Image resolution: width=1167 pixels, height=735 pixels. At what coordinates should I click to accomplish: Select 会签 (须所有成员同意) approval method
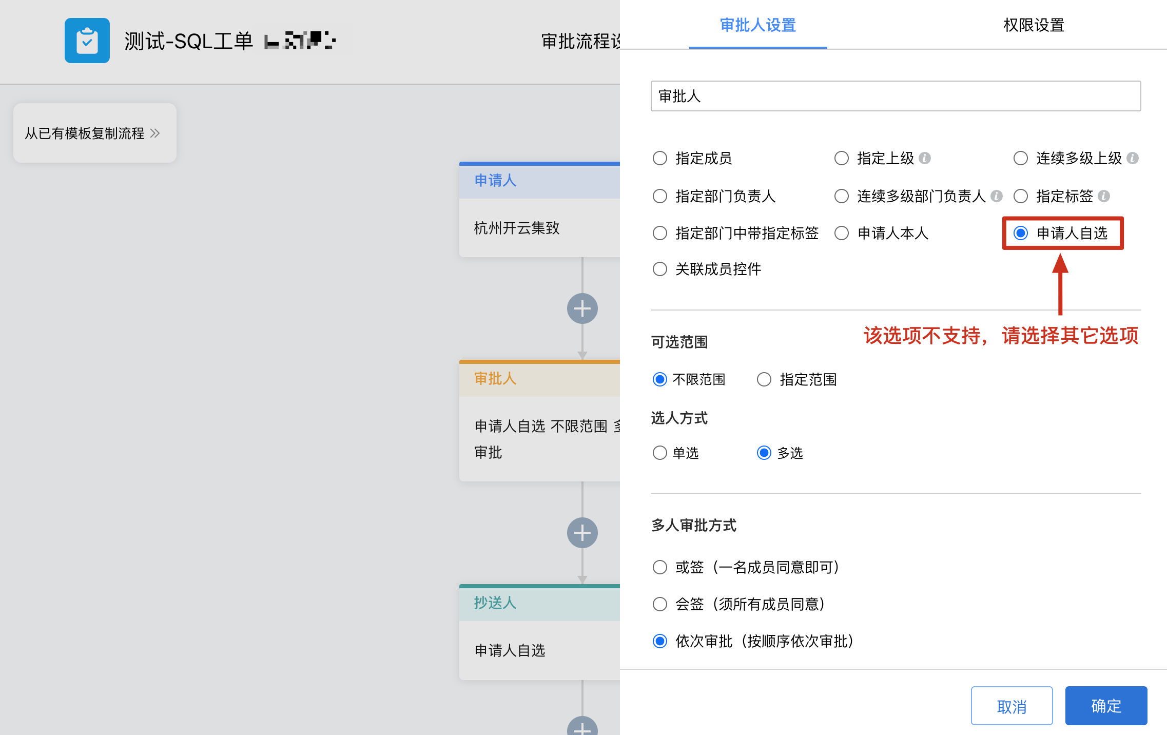[660, 604]
